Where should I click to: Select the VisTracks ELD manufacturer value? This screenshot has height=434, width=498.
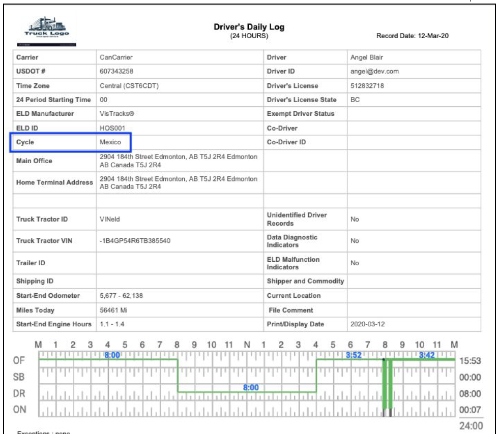point(117,114)
